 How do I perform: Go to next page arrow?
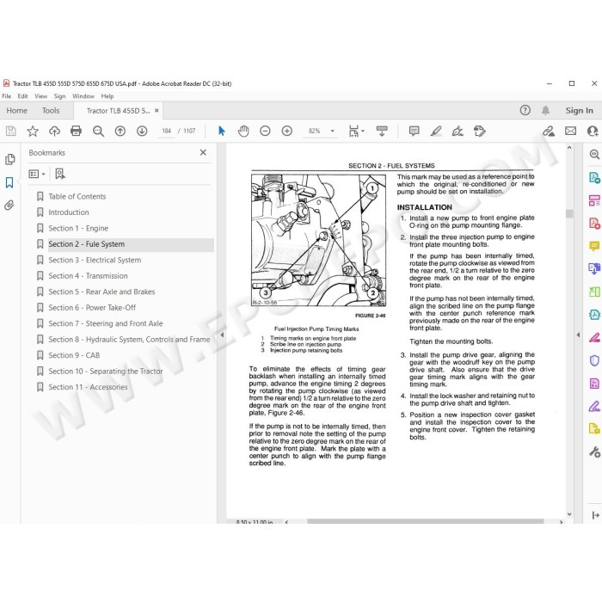point(142,131)
